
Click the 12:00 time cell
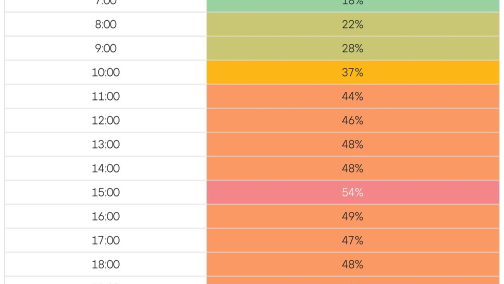(x=106, y=120)
